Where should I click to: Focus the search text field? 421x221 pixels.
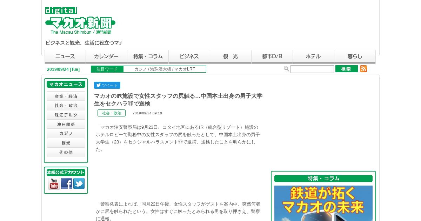coord(312,69)
